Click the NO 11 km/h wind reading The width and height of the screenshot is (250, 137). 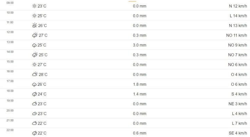[236, 35]
